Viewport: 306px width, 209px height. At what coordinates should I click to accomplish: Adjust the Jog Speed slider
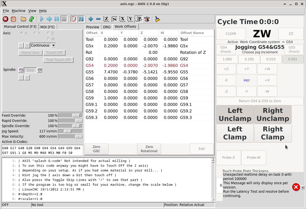(x=68, y=131)
